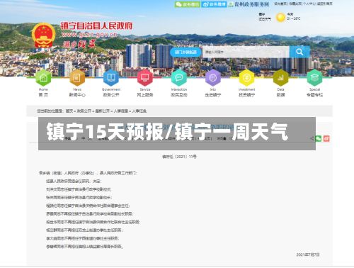Image resolution: width=354 pixels, height=268 pixels.
Task: Open the Data 数据 hexagon icon
Action: click(x=280, y=78)
